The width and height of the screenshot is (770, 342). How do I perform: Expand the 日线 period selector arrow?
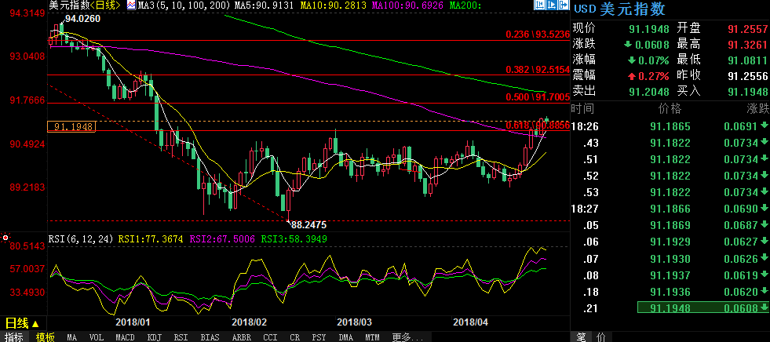tap(35, 323)
